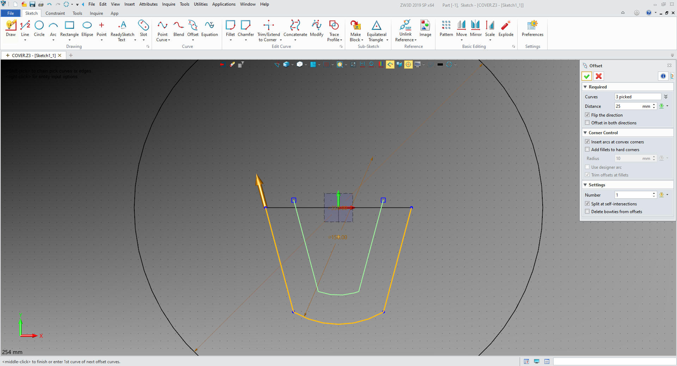This screenshot has width=677, height=366.
Task: Open the Attributes menu
Action: tap(148, 4)
